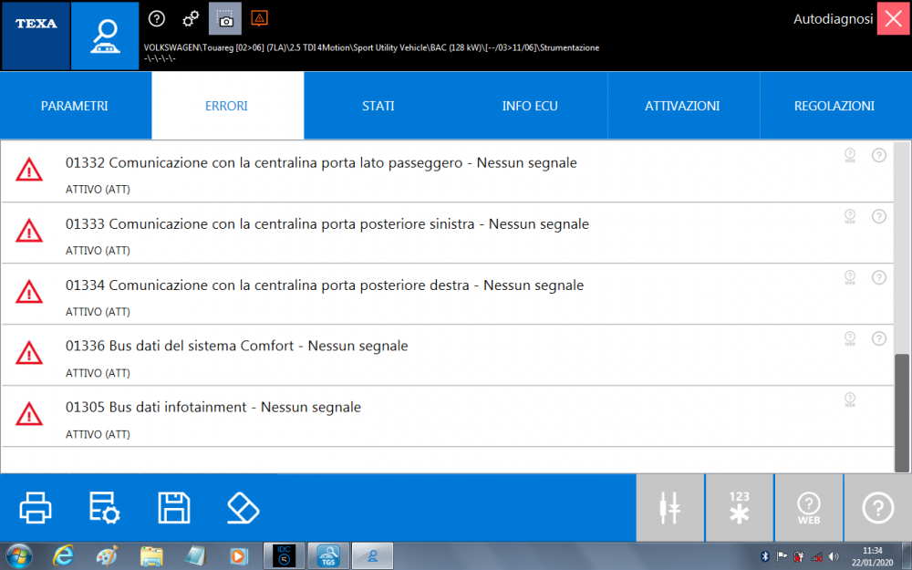Viewport: 912px width, 570px height.
Task: Select the TEXA operator profile icon
Action: coord(104,36)
